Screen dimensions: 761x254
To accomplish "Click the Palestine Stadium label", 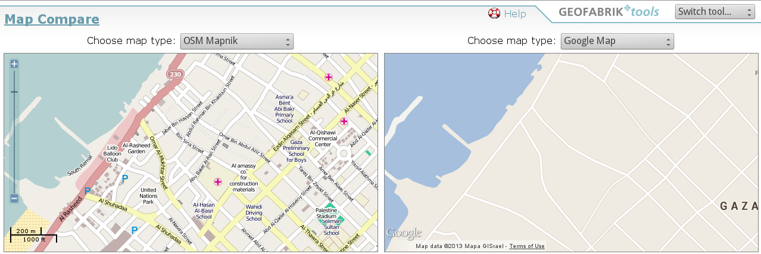I will (328, 215).
